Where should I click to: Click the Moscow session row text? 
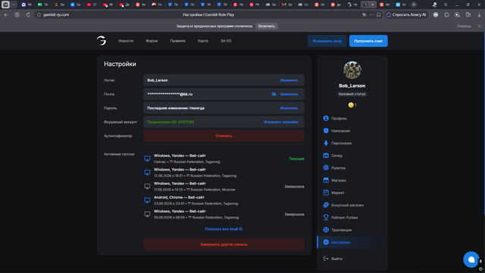[x=195, y=187]
